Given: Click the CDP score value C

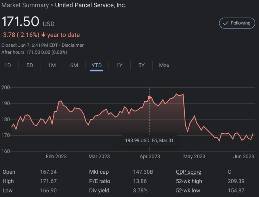Looking at the screenshot, I should pyautogui.click(x=229, y=172).
